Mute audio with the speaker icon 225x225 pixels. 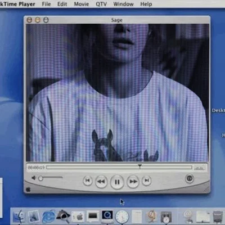[x=34, y=178]
